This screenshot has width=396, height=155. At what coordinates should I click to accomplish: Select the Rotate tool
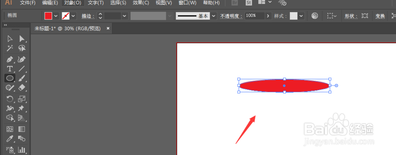tap(10, 99)
